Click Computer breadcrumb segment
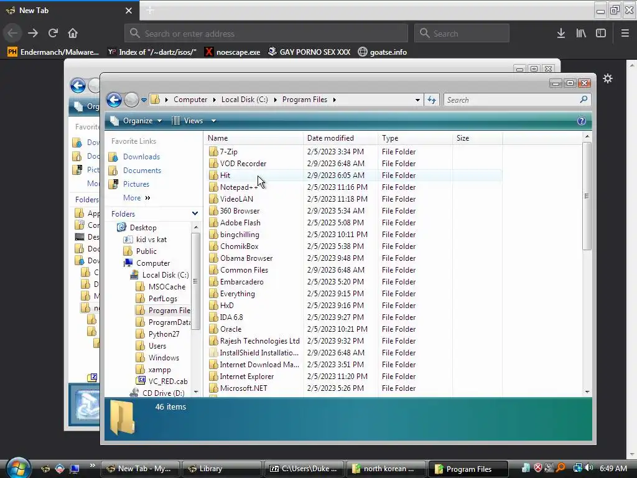The image size is (637, 478). click(x=190, y=100)
